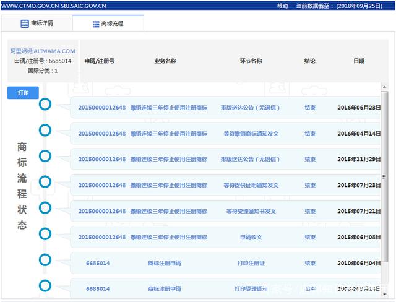
Task: Open the 帮助 help link
Action: 282,6
